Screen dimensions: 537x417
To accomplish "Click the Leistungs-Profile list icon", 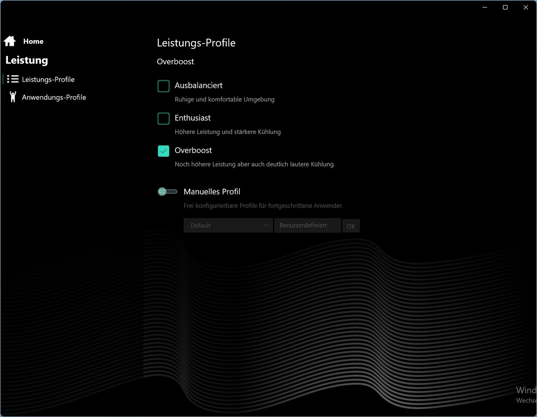I will (13, 79).
